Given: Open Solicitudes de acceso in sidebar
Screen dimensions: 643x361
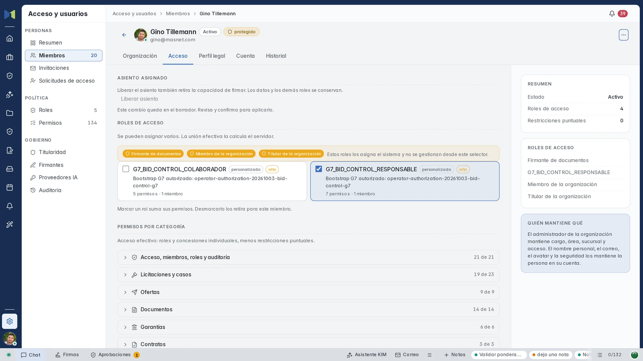Looking at the screenshot, I should click(x=63, y=81).
